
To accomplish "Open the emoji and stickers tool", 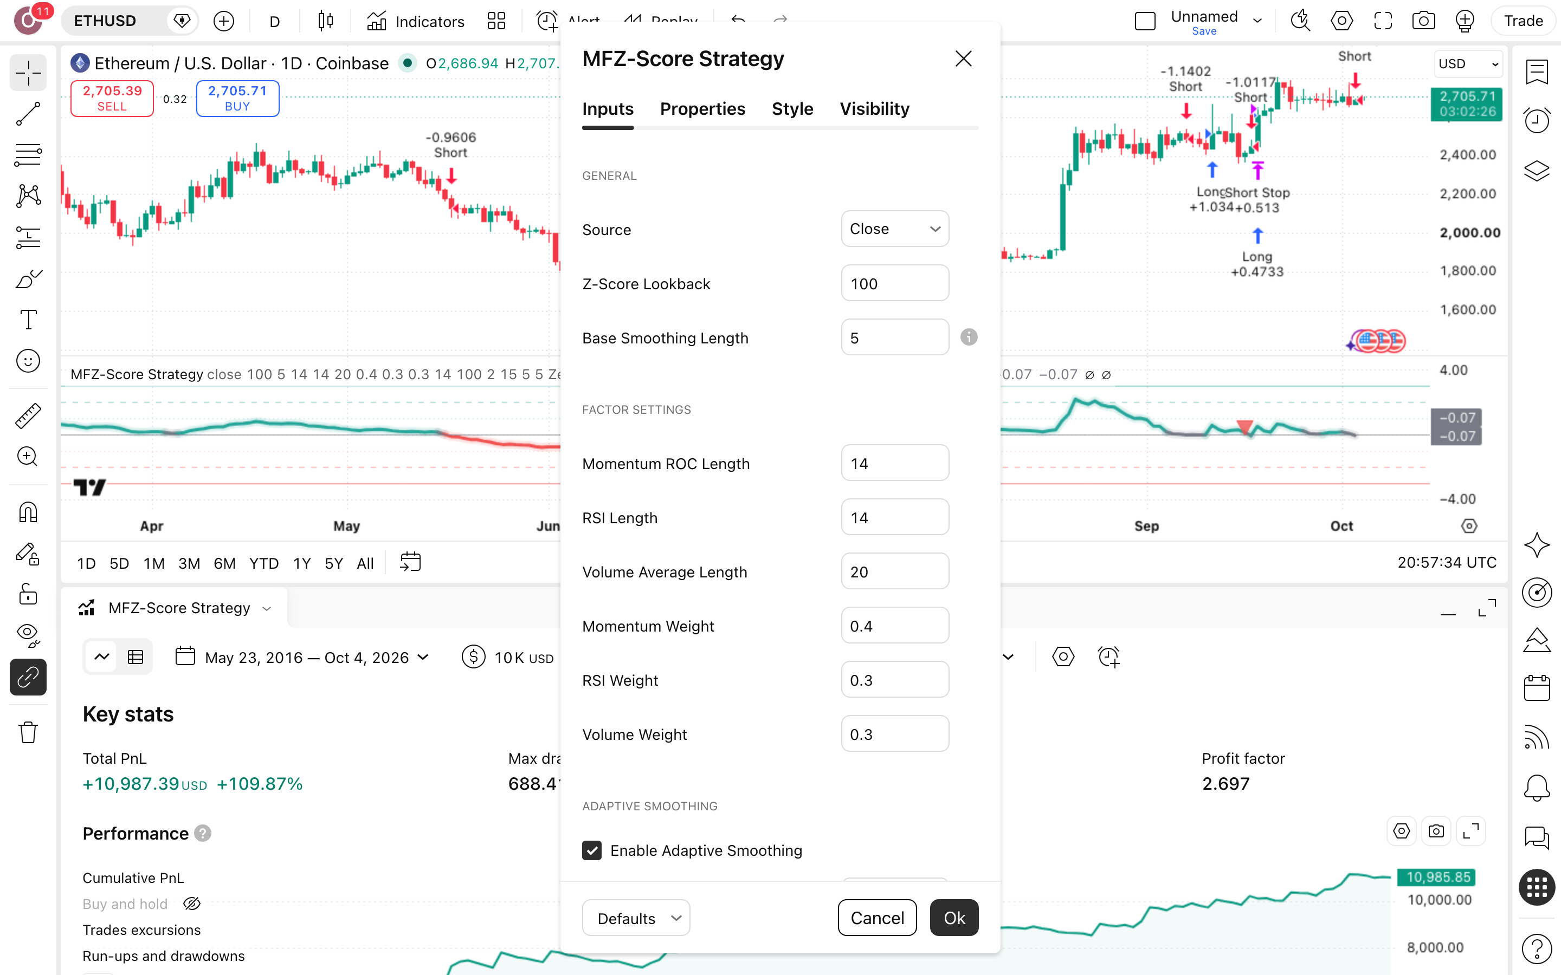I will pyautogui.click(x=28, y=360).
